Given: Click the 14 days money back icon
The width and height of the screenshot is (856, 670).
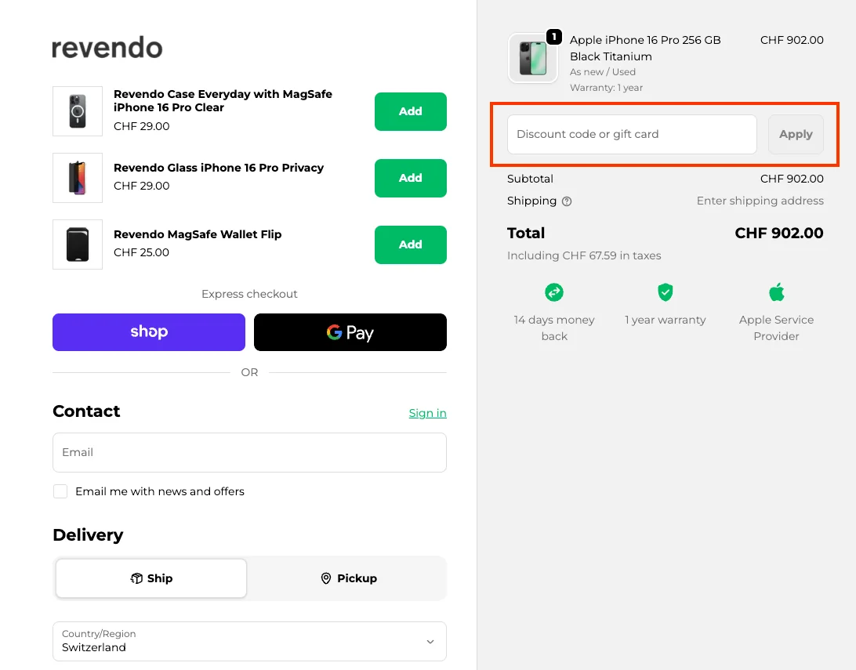Looking at the screenshot, I should pyautogui.click(x=554, y=292).
